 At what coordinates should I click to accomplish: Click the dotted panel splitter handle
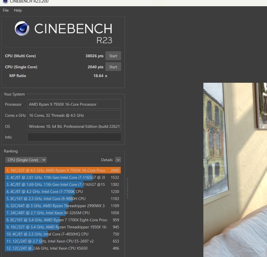point(128,188)
